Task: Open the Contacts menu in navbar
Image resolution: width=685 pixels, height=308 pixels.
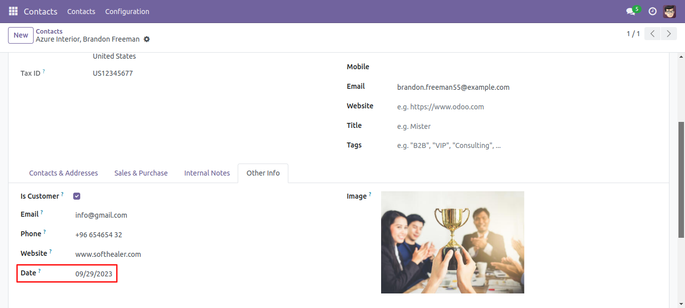Action: 81,11
